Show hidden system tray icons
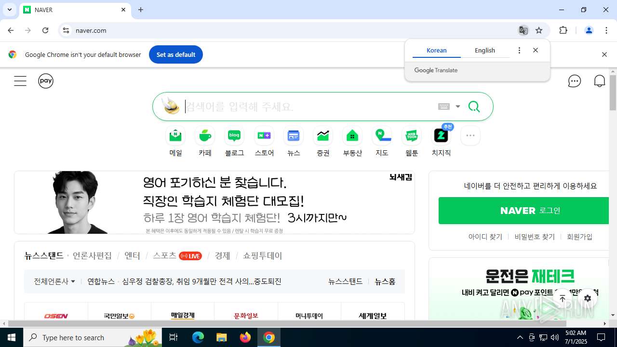This screenshot has width=617, height=347. point(520,337)
